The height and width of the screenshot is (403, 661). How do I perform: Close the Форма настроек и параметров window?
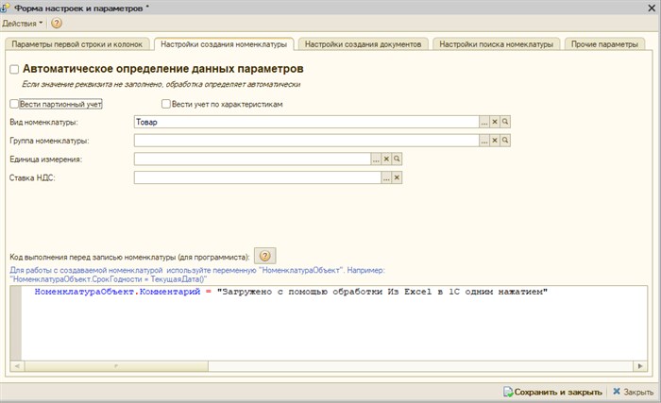(652, 8)
